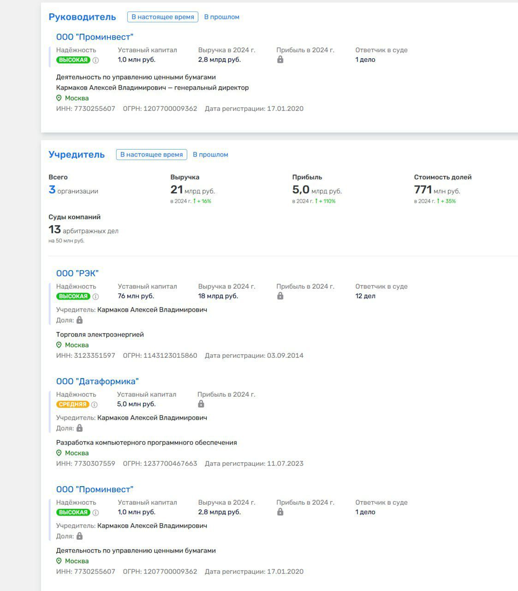Click the 3 организации total count
518x591 pixels.
tap(73, 190)
